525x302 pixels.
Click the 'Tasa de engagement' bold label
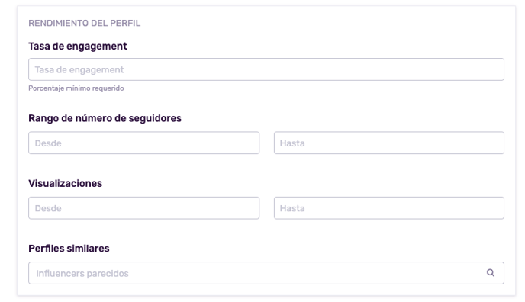[x=78, y=47]
